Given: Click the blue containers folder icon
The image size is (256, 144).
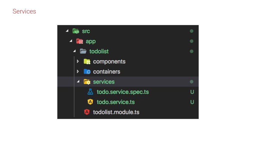Looking at the screenshot, I should 87,72.
